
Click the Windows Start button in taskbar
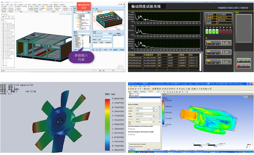click(132, 152)
